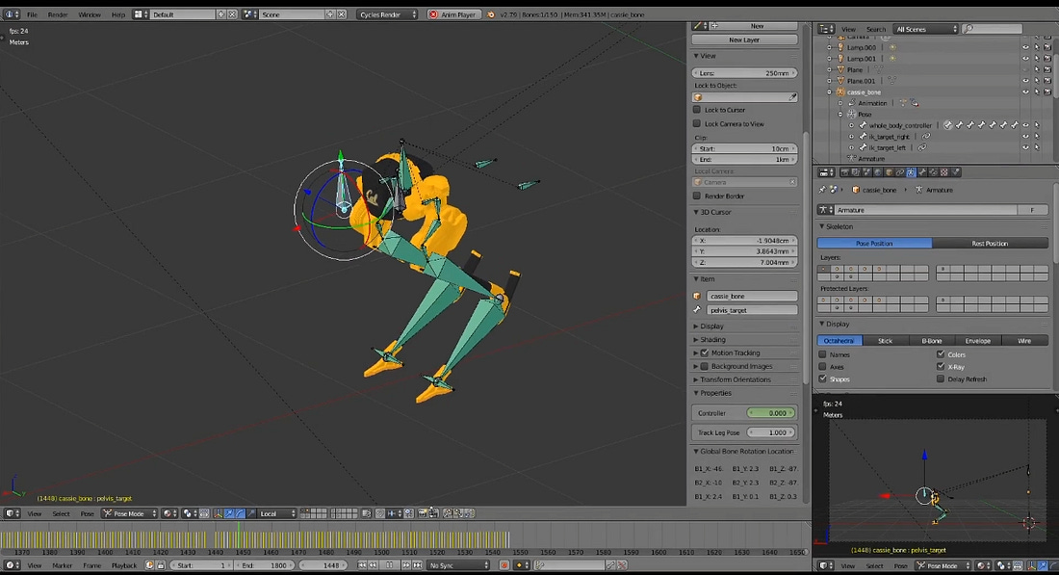Toggle the X-Ray display checkbox
This screenshot has width=1059, height=575.
(941, 367)
